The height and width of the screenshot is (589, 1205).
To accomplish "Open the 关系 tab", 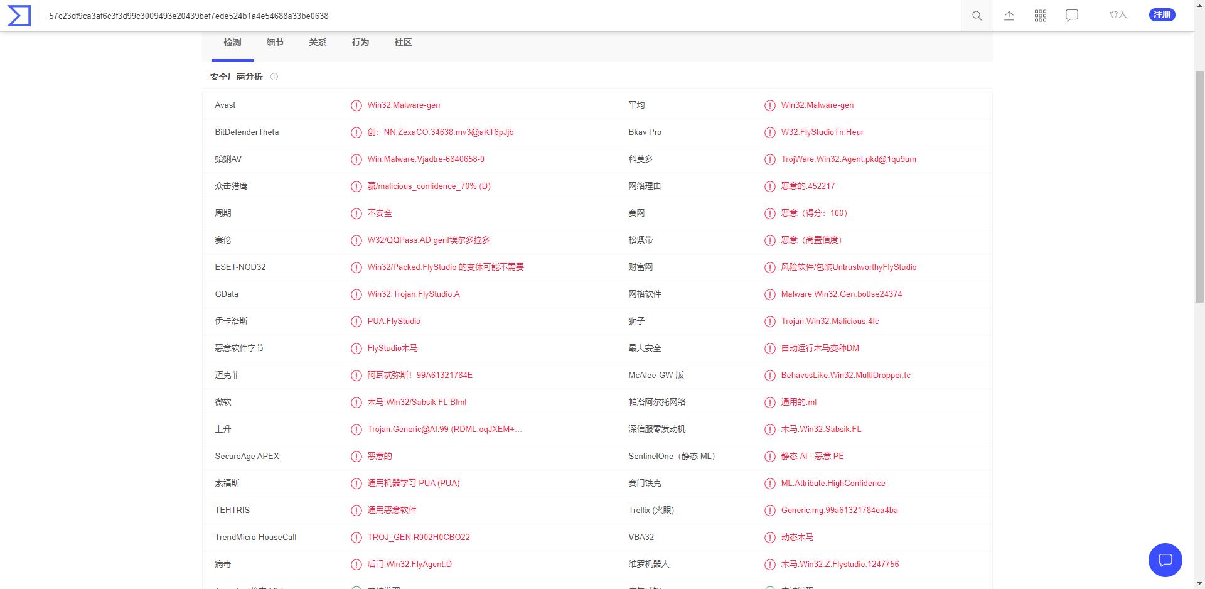I will click(x=318, y=43).
